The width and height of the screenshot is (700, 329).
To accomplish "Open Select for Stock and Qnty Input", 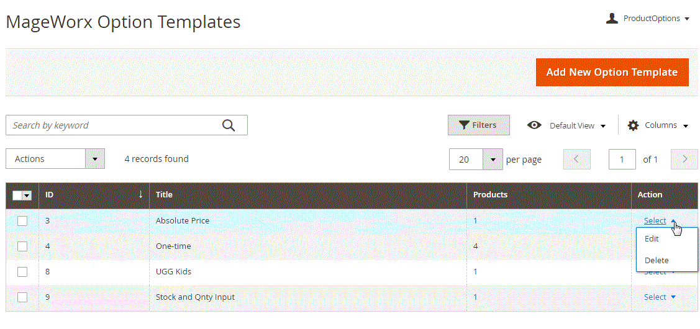I will [x=659, y=297].
